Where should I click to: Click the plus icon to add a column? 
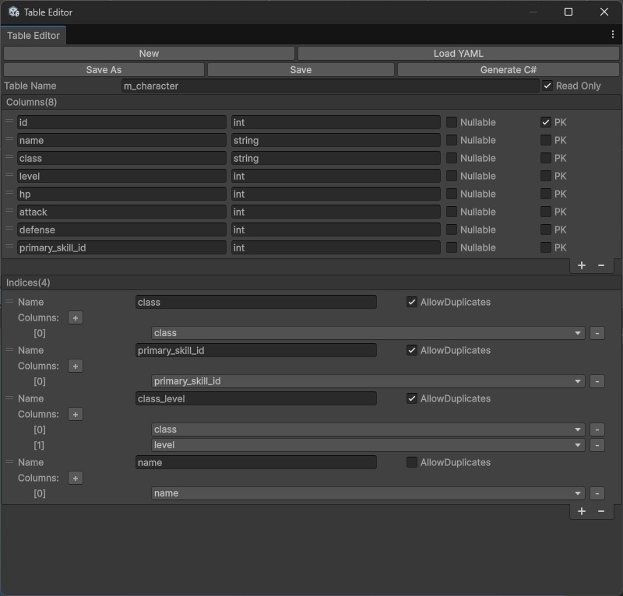[581, 265]
